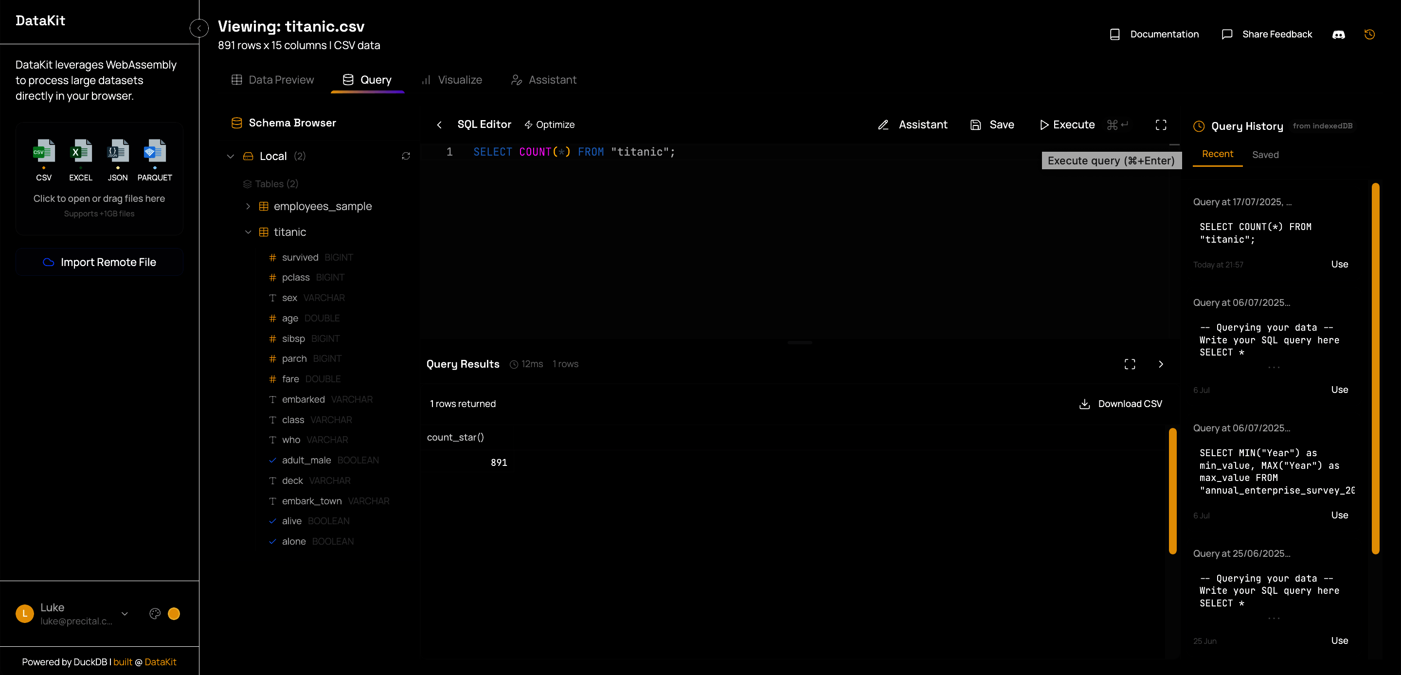Collapse the Local database node
The image size is (1401, 675).
(x=231, y=156)
